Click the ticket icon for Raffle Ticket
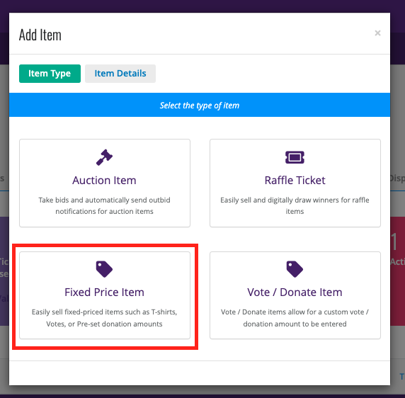The width and height of the screenshot is (405, 398). pyautogui.click(x=295, y=157)
